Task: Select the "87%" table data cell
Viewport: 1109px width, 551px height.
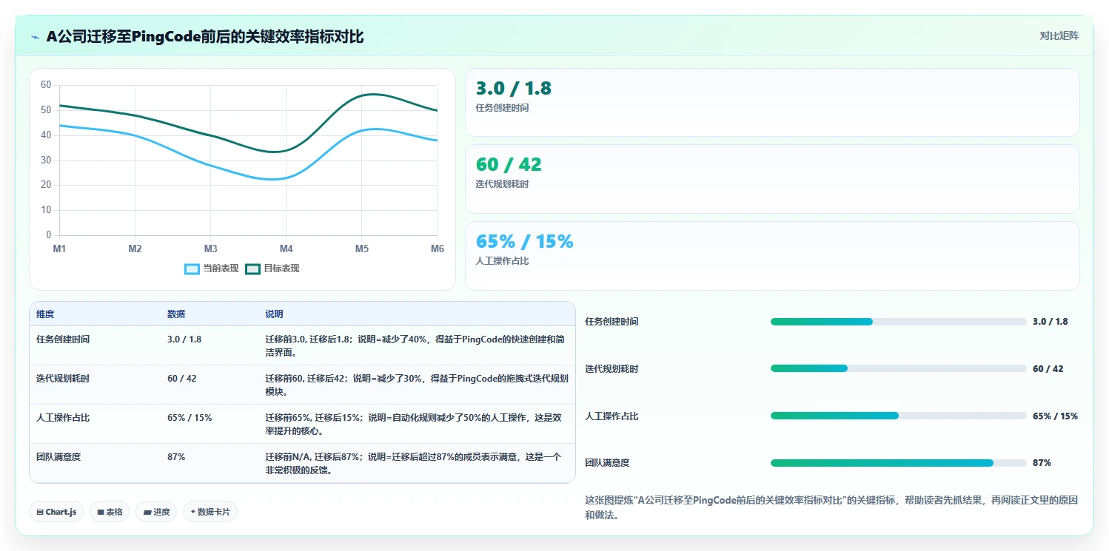Action: [176, 457]
